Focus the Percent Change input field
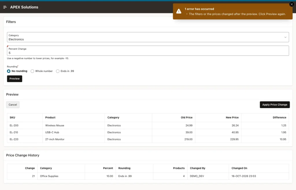Screen dimensions: 296x190 pos(148,51)
